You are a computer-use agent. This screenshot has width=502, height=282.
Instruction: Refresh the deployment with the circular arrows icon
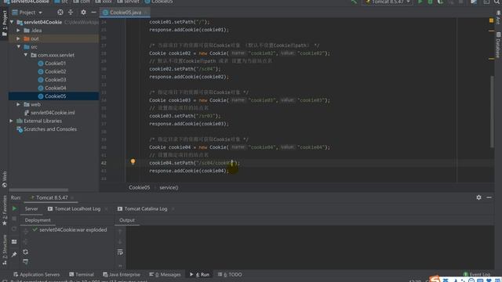tap(25, 252)
